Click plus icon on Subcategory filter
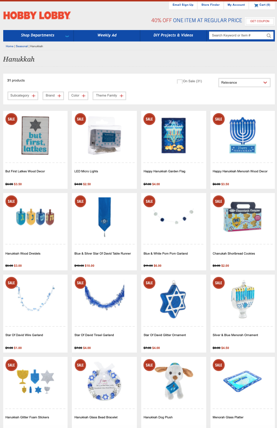The image size is (277, 428). (x=34, y=96)
